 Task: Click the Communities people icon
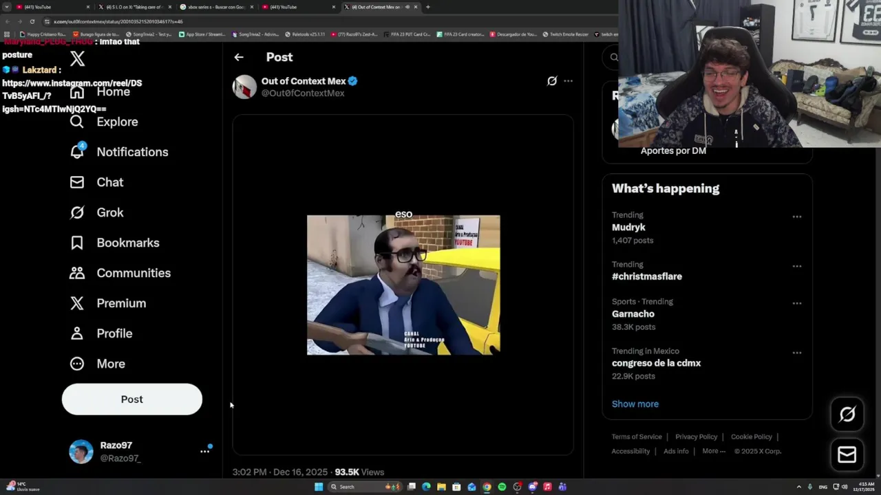tap(77, 273)
